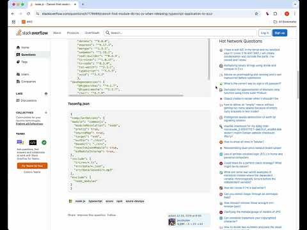Click the green checkmark Teams icon
Viewport: 307px width, 230px height.
(44, 142)
